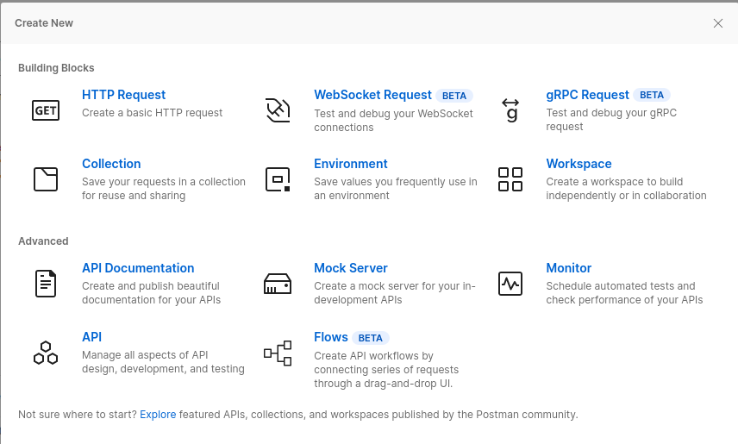Click the gRPC Request icon
The image size is (738, 444).
pyautogui.click(x=510, y=109)
